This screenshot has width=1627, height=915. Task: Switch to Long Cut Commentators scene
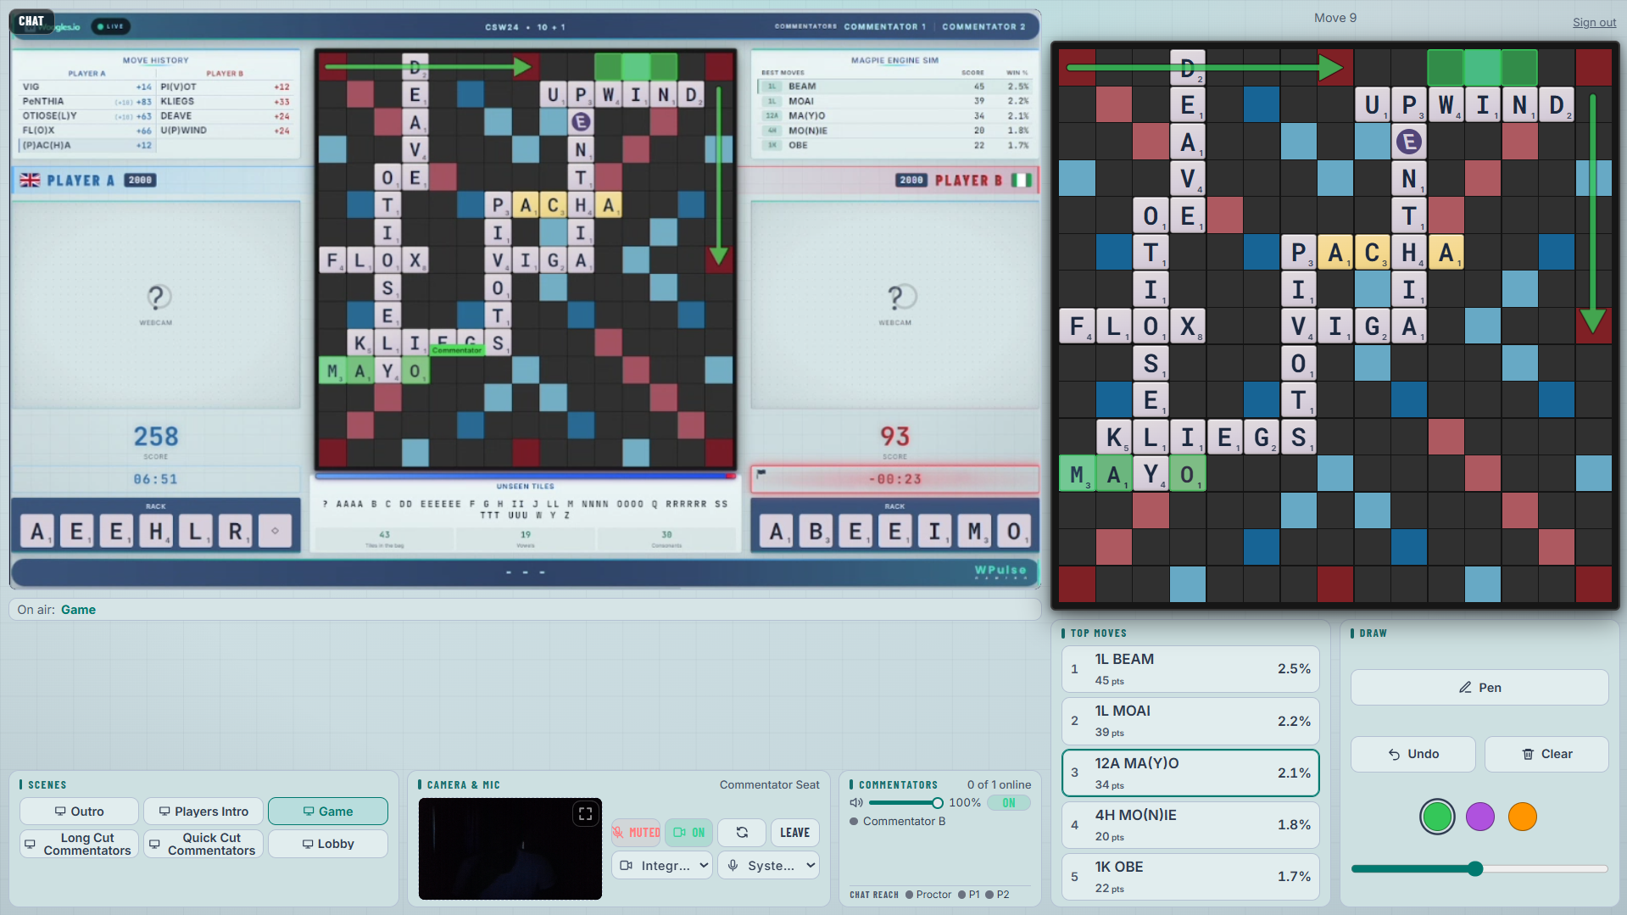79,844
